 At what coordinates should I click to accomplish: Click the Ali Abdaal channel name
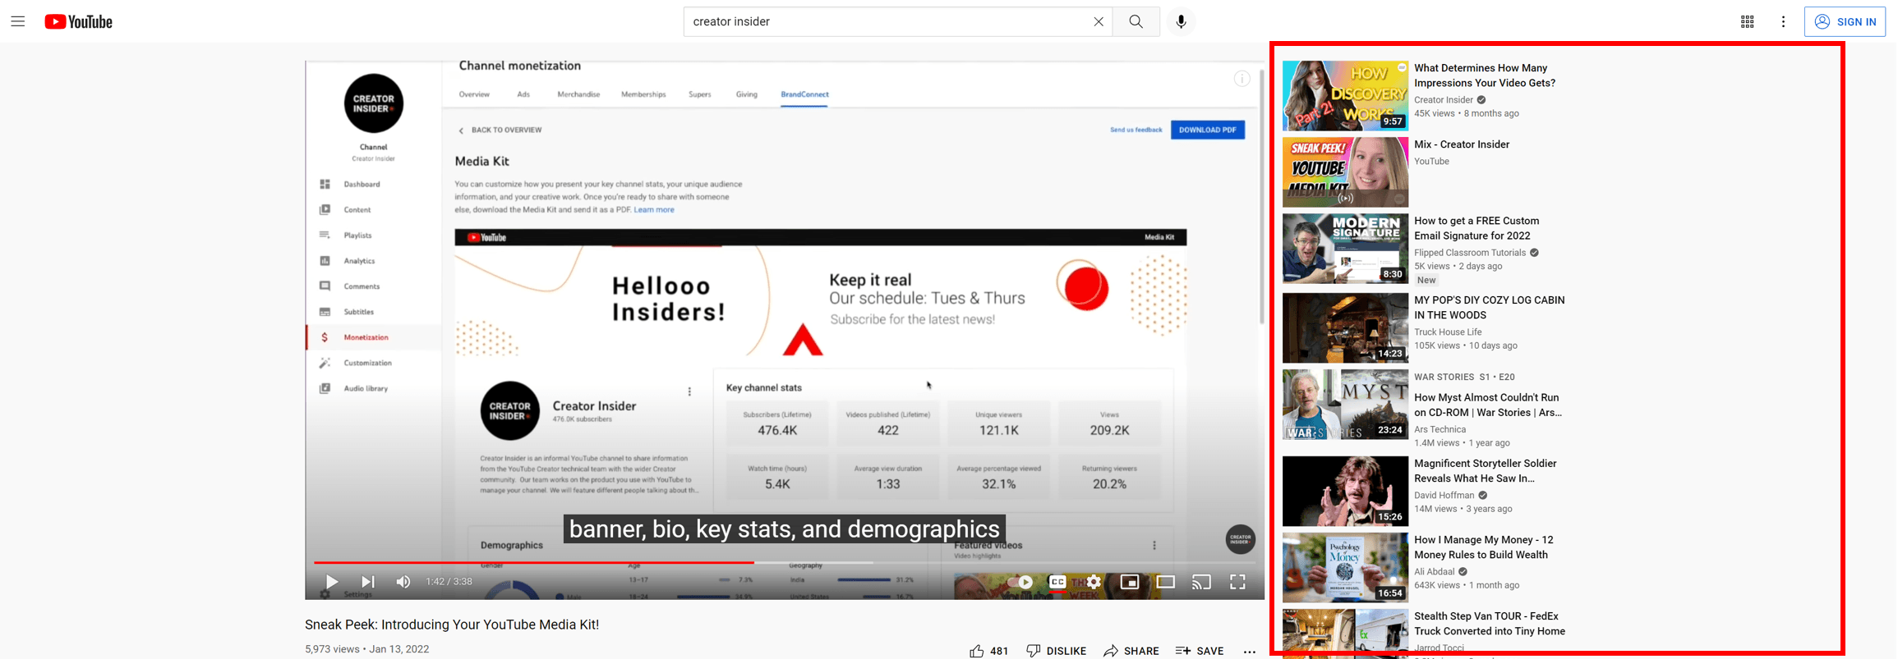(x=1435, y=572)
